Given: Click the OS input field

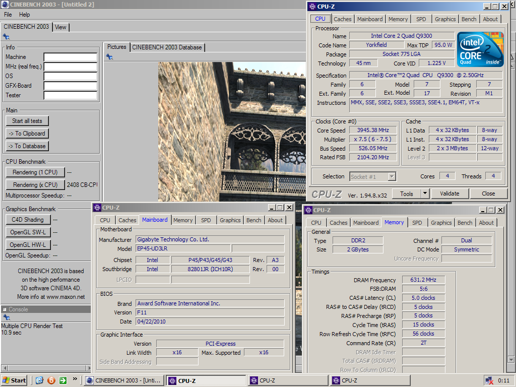Looking at the screenshot, I should 70,76.
